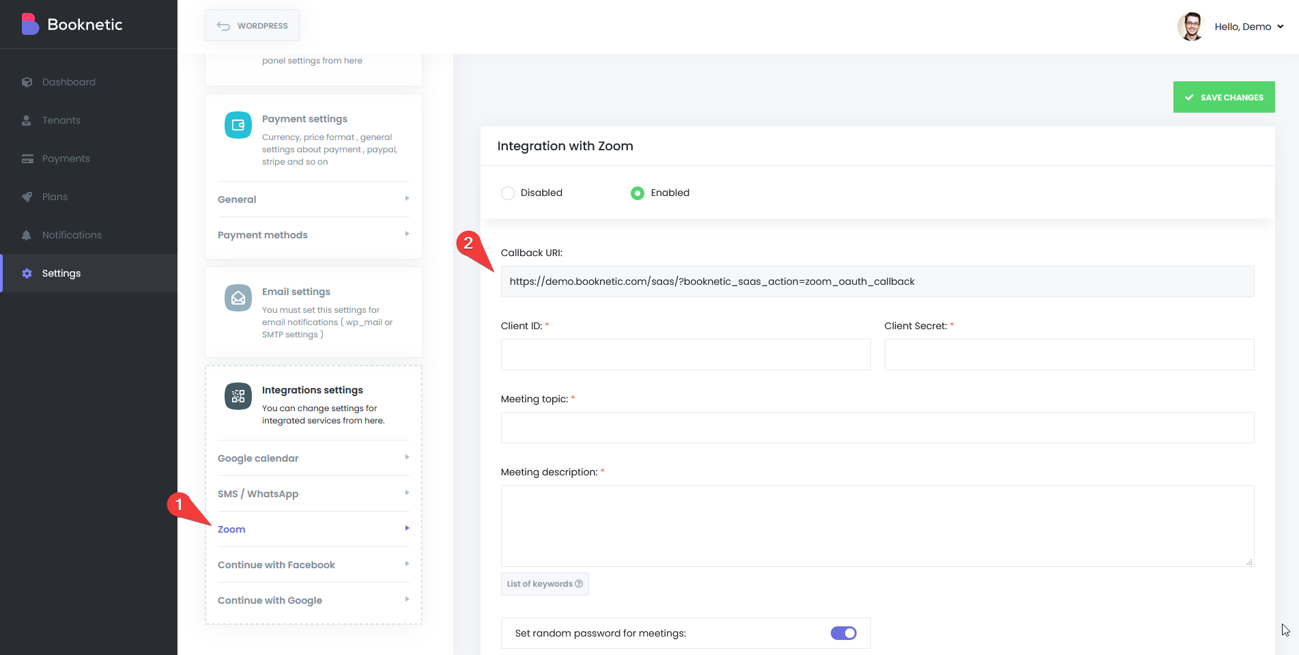This screenshot has height=655, width=1299.
Task: Click the Booknetic brand name
Action: click(x=85, y=25)
